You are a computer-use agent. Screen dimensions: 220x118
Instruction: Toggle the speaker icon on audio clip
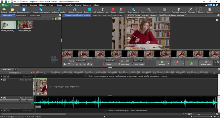pyautogui.click(x=39, y=107)
